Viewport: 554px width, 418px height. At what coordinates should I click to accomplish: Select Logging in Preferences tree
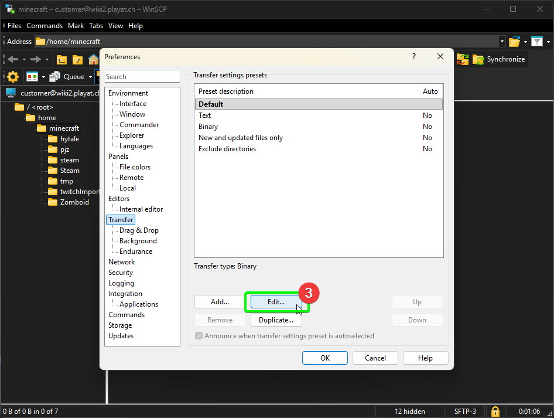[x=121, y=283]
